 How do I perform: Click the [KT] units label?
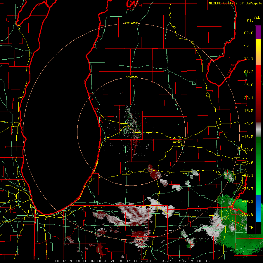249,20
